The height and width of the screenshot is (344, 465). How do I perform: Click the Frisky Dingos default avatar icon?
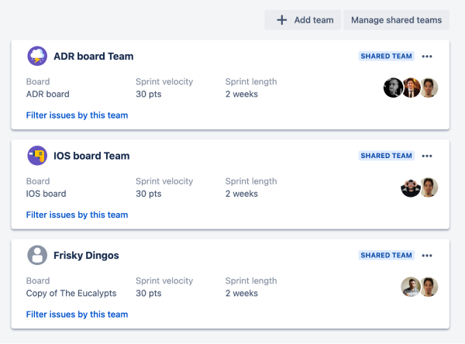[37, 255]
